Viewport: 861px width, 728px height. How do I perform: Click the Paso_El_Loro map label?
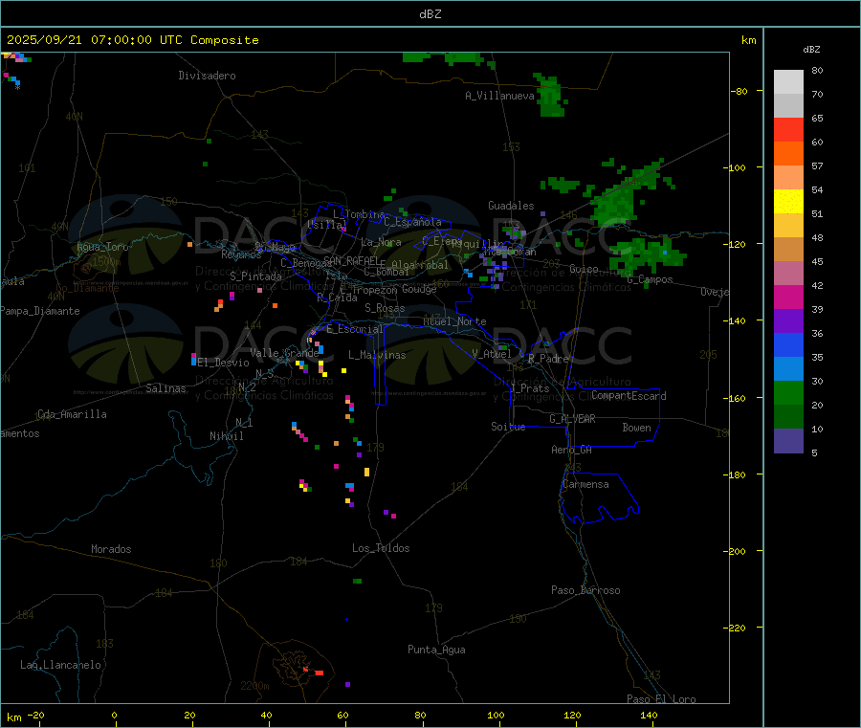(661, 699)
